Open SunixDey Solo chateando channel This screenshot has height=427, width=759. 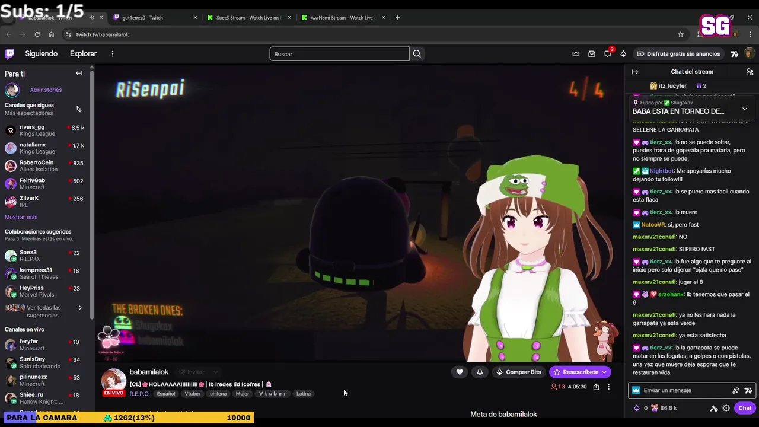click(44, 362)
